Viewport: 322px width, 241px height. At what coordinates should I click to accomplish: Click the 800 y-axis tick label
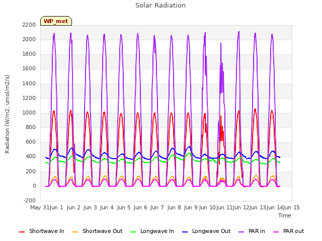[31, 127]
